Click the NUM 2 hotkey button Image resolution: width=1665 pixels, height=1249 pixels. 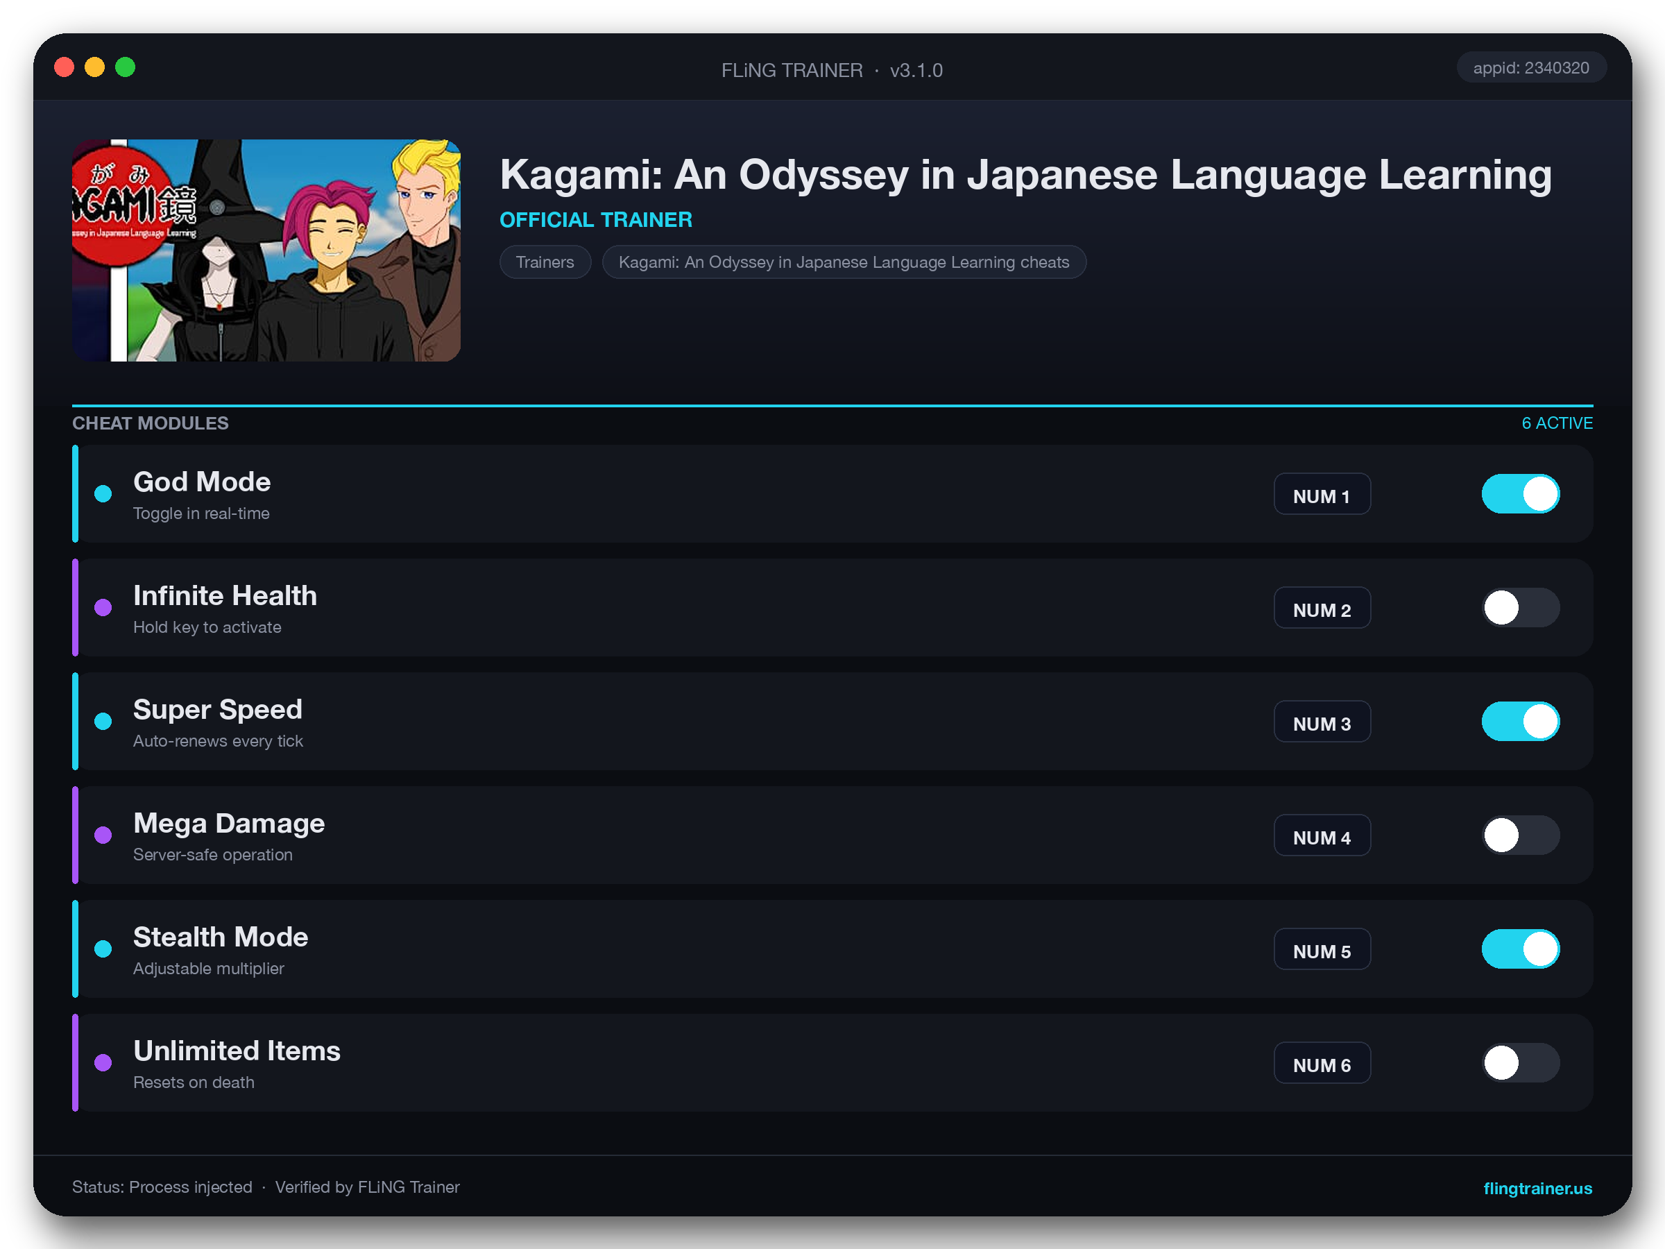[1322, 609]
